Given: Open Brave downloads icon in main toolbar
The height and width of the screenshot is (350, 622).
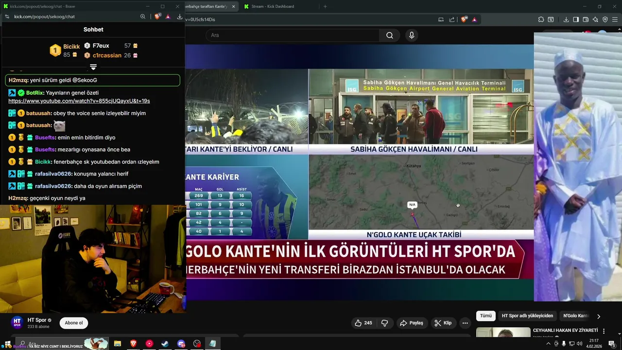Looking at the screenshot, I should point(566,19).
